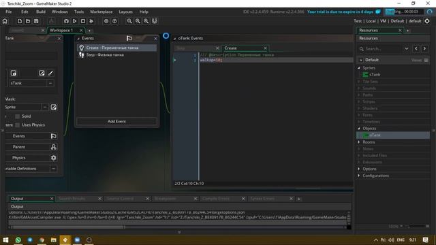This screenshot has height=245, width=436.
Task: Open the Marketplace menu
Action: (102, 12)
